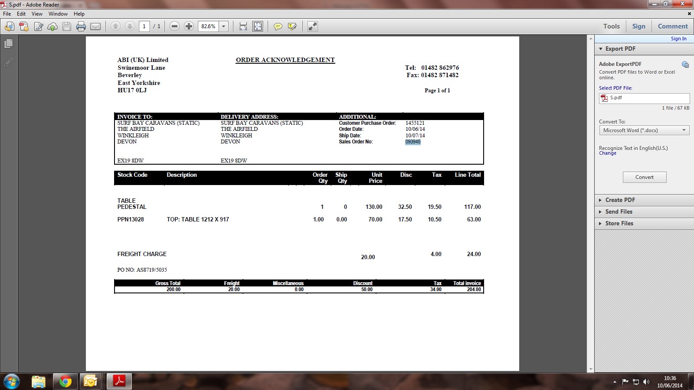Show hidden system tray icons
The height and width of the screenshot is (390, 694).
pos(615,382)
